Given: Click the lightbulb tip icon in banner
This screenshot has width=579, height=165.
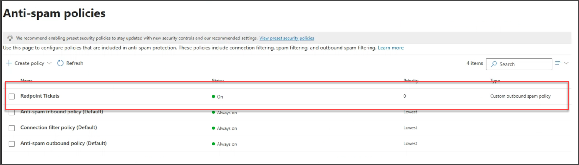Looking at the screenshot, I should (x=10, y=38).
